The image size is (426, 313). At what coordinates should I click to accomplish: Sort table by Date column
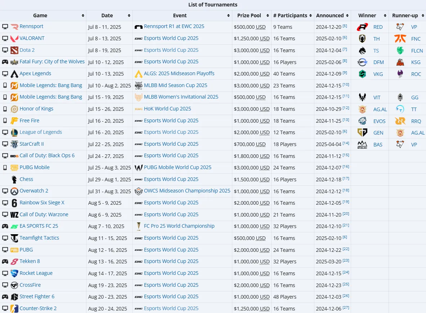pos(129,16)
